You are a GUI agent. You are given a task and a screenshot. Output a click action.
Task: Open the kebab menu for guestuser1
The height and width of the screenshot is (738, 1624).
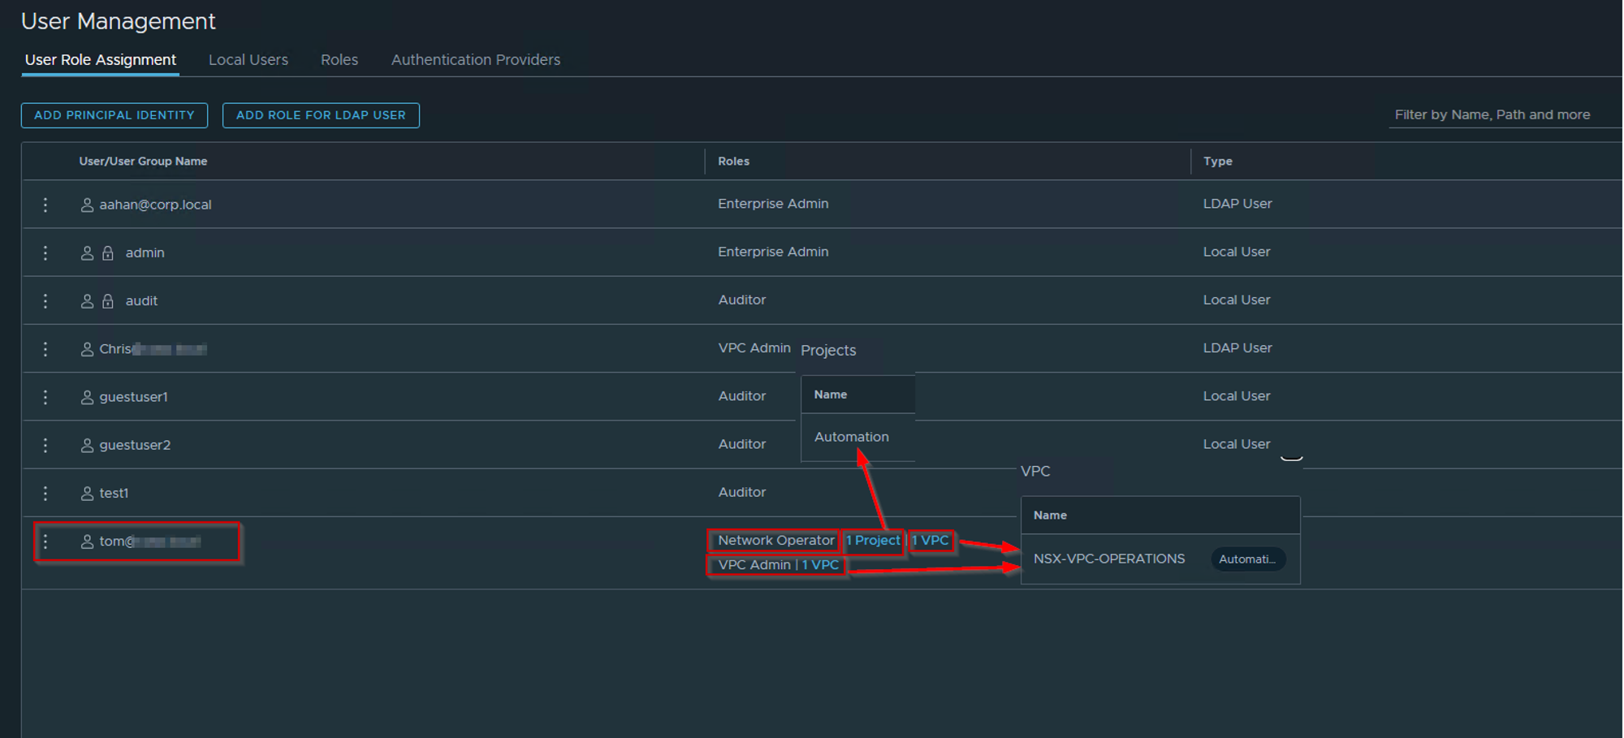[x=45, y=397]
